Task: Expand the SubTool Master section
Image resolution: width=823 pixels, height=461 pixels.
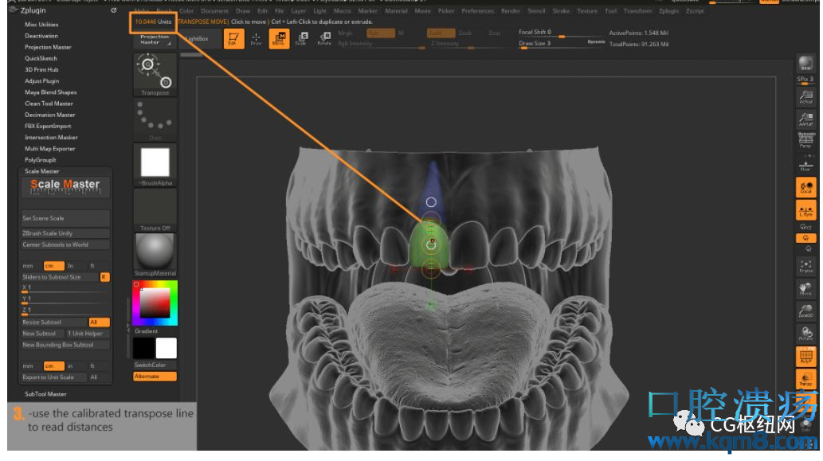Action: coord(45,394)
